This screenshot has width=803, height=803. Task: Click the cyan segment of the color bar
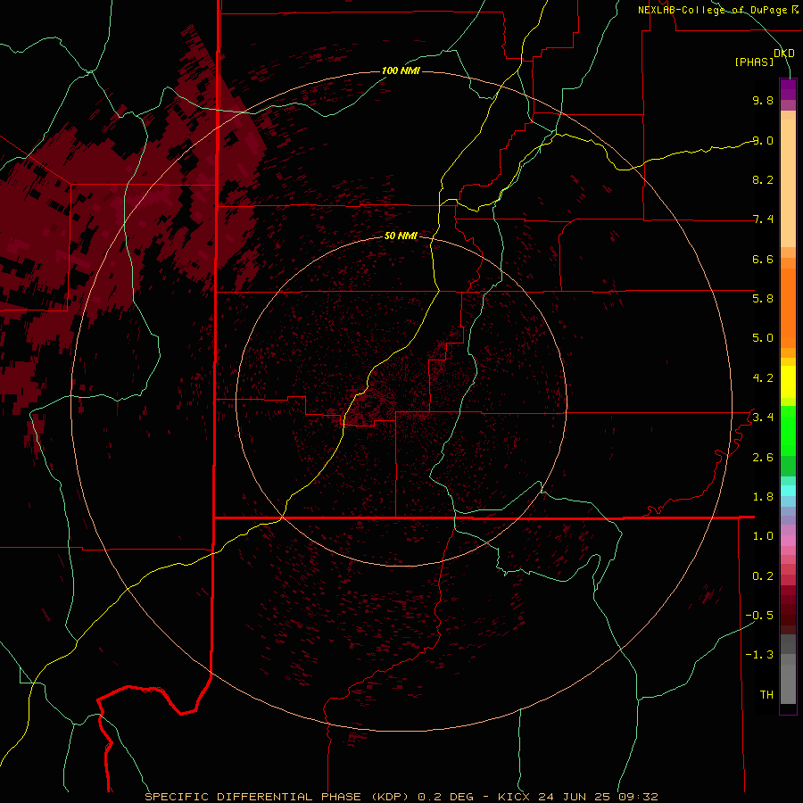point(788,491)
